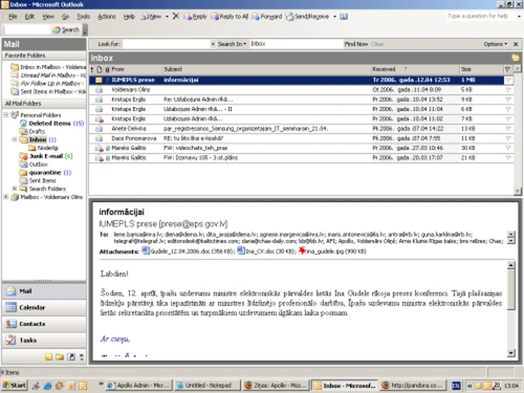This screenshot has height=393, width=524.
Task: Sort messages by the Subject column
Action: click(266, 69)
